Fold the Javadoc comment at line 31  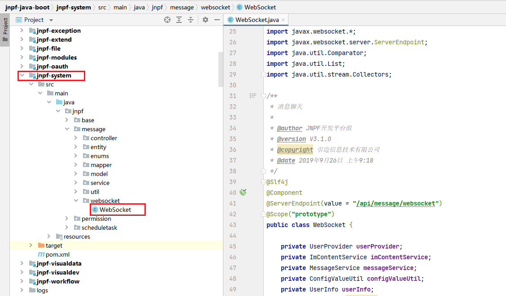(x=263, y=95)
